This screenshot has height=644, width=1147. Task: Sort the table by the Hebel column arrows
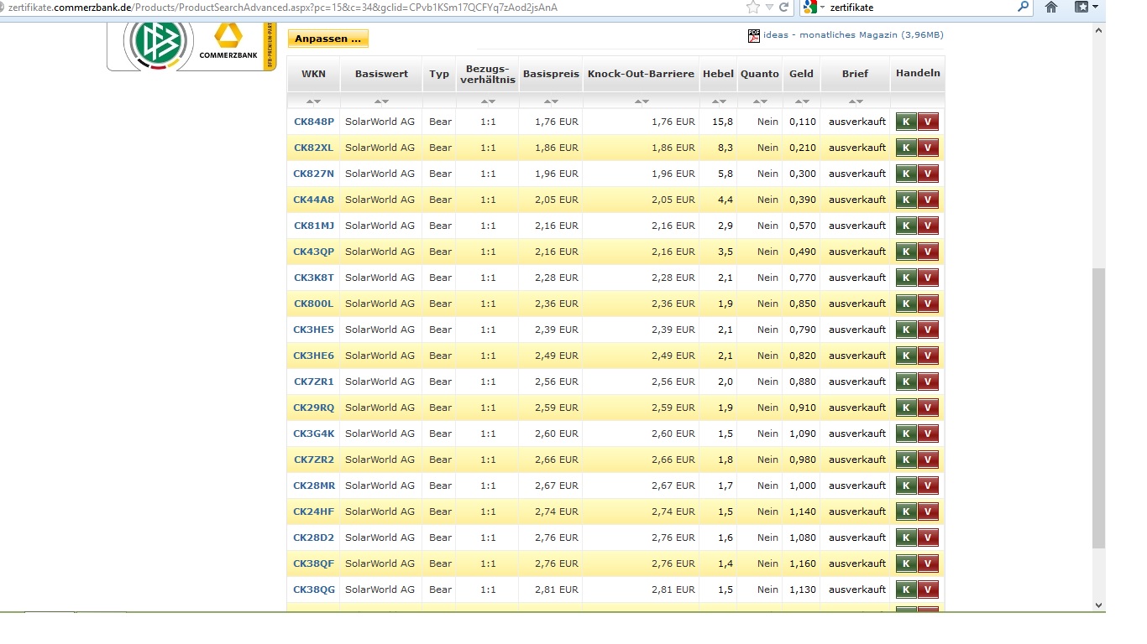[717, 101]
